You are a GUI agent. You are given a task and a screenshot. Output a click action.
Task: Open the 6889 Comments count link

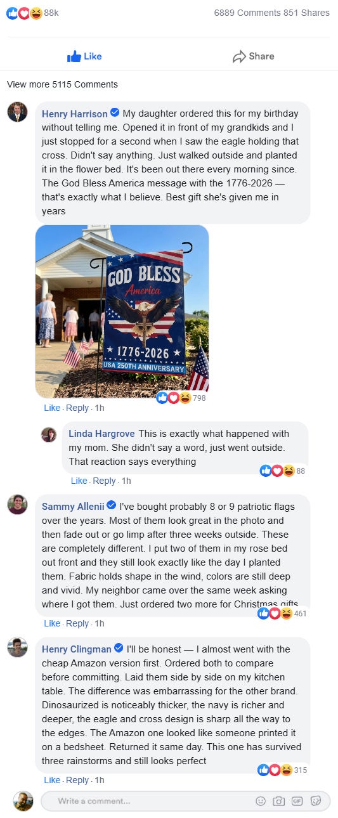click(247, 13)
